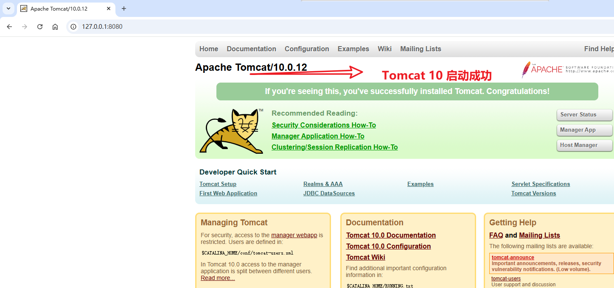This screenshot has width=614, height=288.
Task: Open Tomcat 10.0 Documentation link
Action: tap(391, 235)
